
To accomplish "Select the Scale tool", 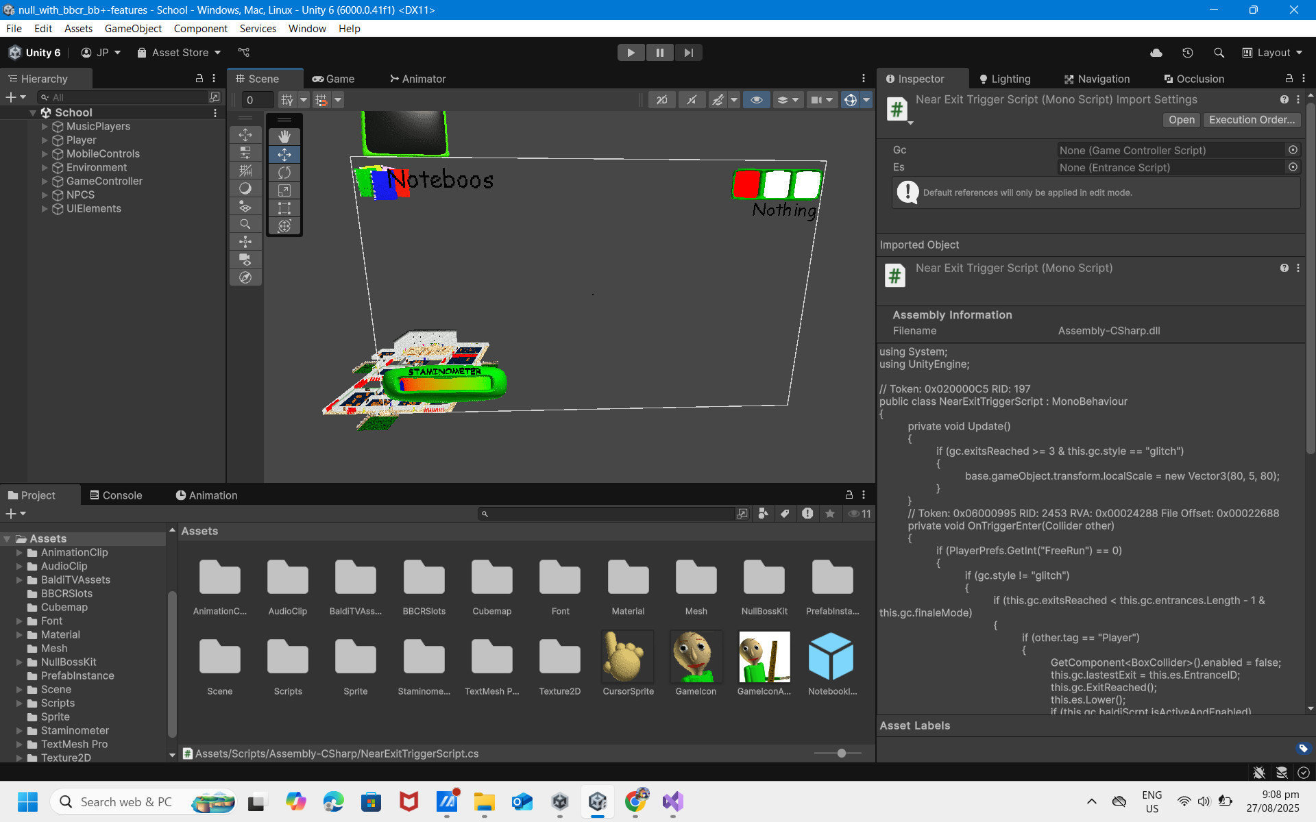I will (284, 190).
